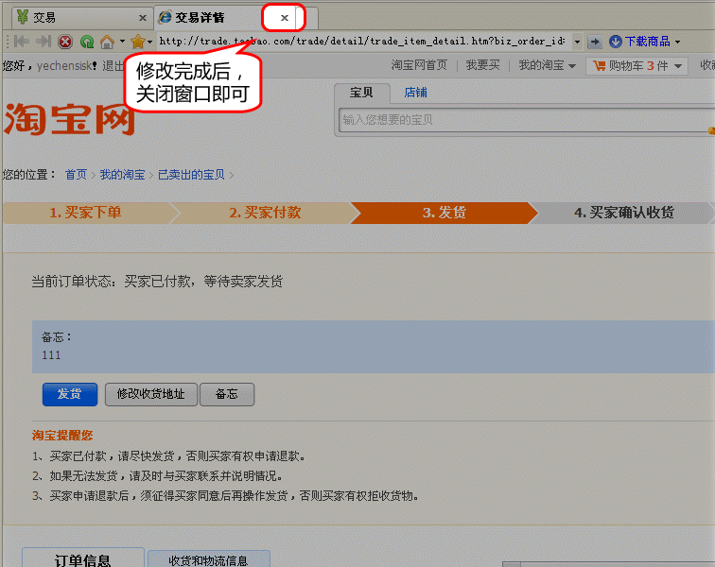Click the blue 发货 button
Viewport: 715px width, 567px height.
(x=70, y=394)
